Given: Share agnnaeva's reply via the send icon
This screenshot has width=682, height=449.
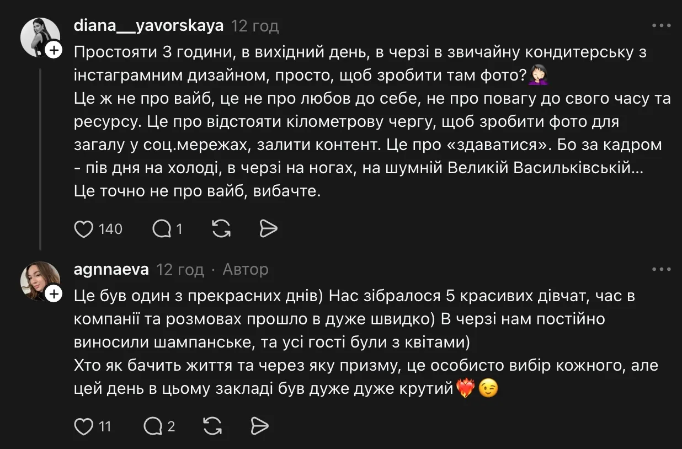Looking at the screenshot, I should tap(259, 426).
